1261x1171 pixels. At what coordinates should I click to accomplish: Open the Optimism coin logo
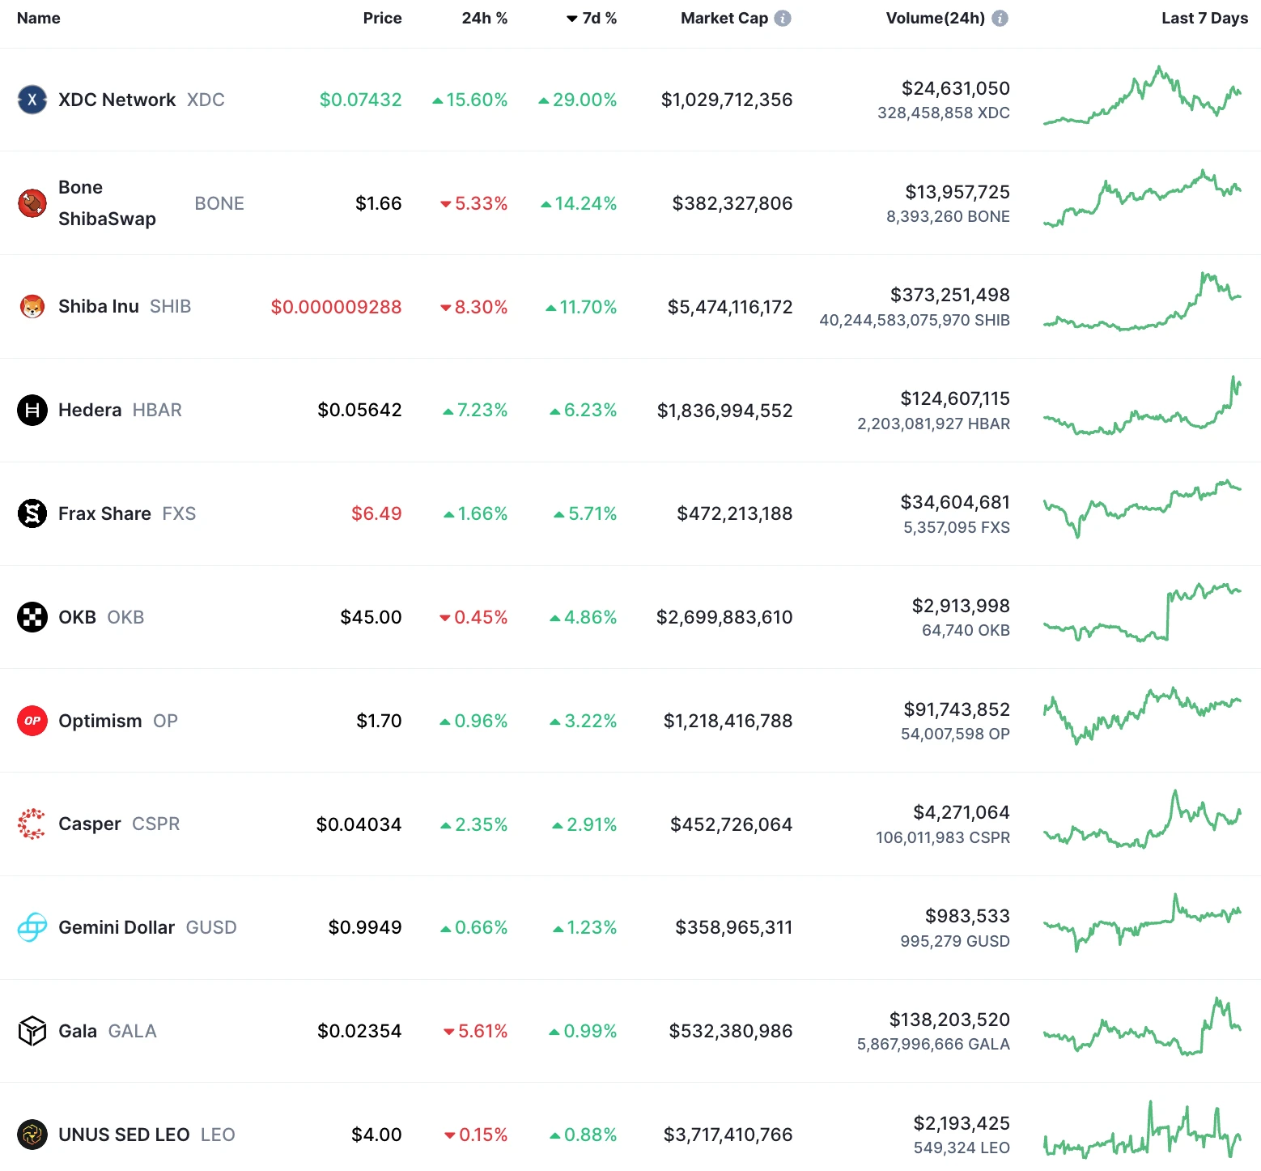coord(32,721)
